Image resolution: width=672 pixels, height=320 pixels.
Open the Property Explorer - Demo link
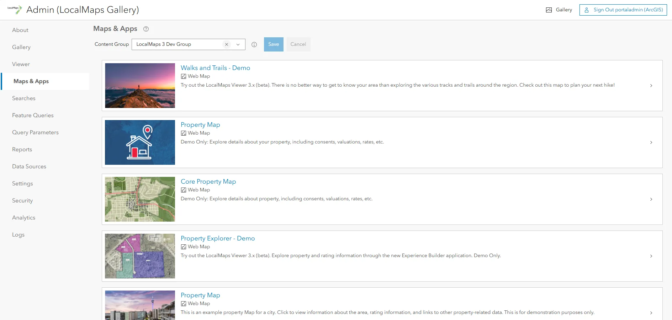pyautogui.click(x=218, y=238)
